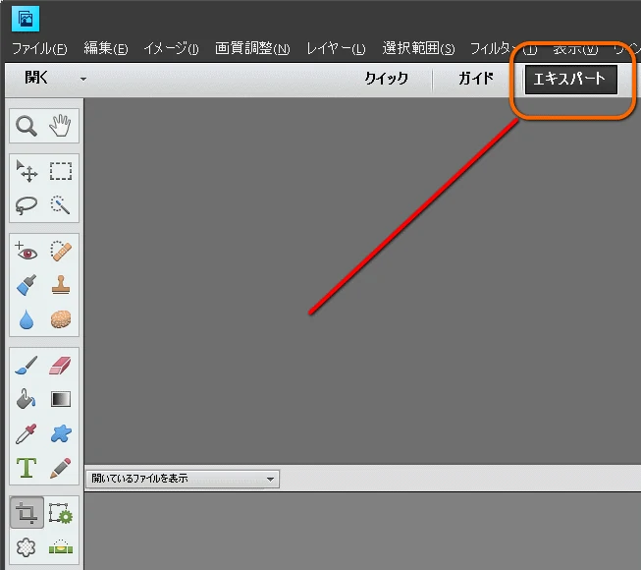Open the 編集(E) menu
This screenshot has width=641, height=570.
tap(106, 49)
